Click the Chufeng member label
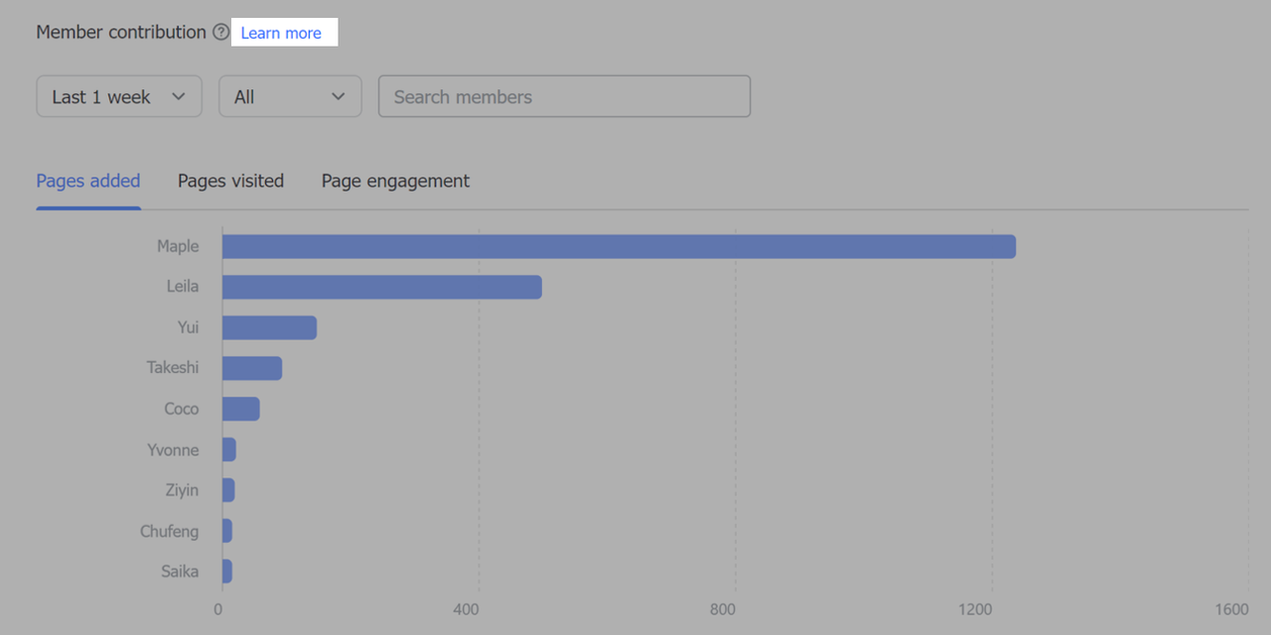The height and width of the screenshot is (635, 1271). [x=169, y=531]
